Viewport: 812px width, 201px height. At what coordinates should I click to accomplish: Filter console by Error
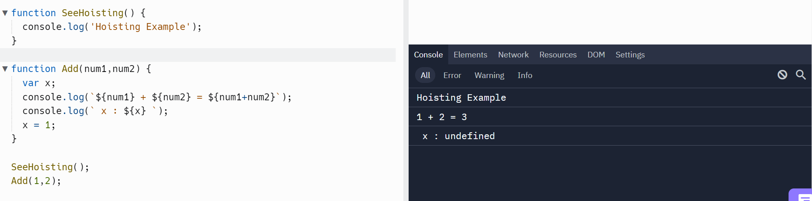click(452, 75)
